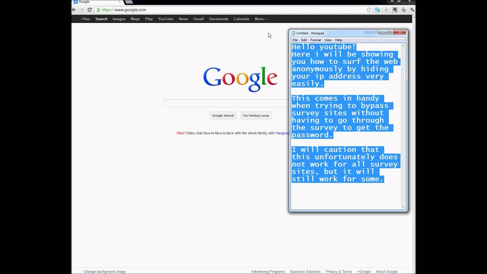
Task: Click the Google favicon on the tab
Action: point(75,2)
